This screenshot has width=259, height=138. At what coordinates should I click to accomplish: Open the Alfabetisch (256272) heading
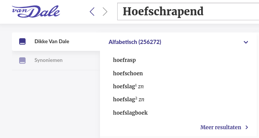135,42
